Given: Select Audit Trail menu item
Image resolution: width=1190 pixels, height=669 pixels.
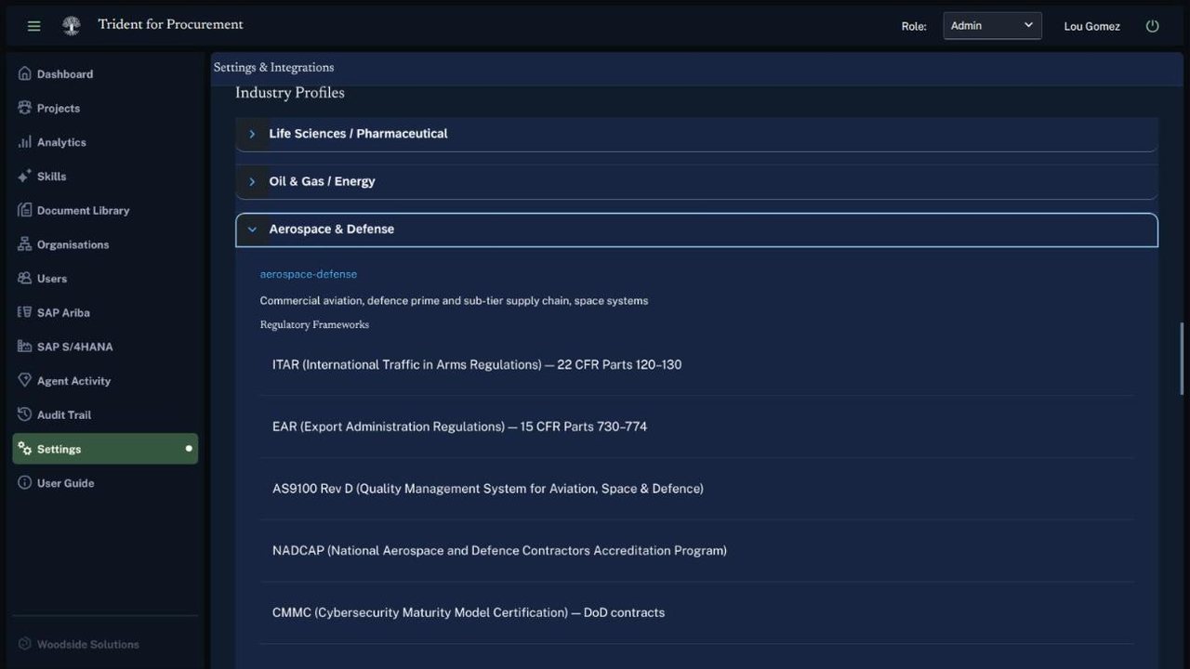Looking at the screenshot, I should [x=105, y=414].
